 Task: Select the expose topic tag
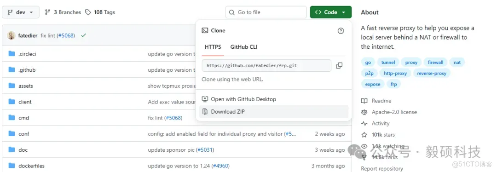tap(373, 84)
